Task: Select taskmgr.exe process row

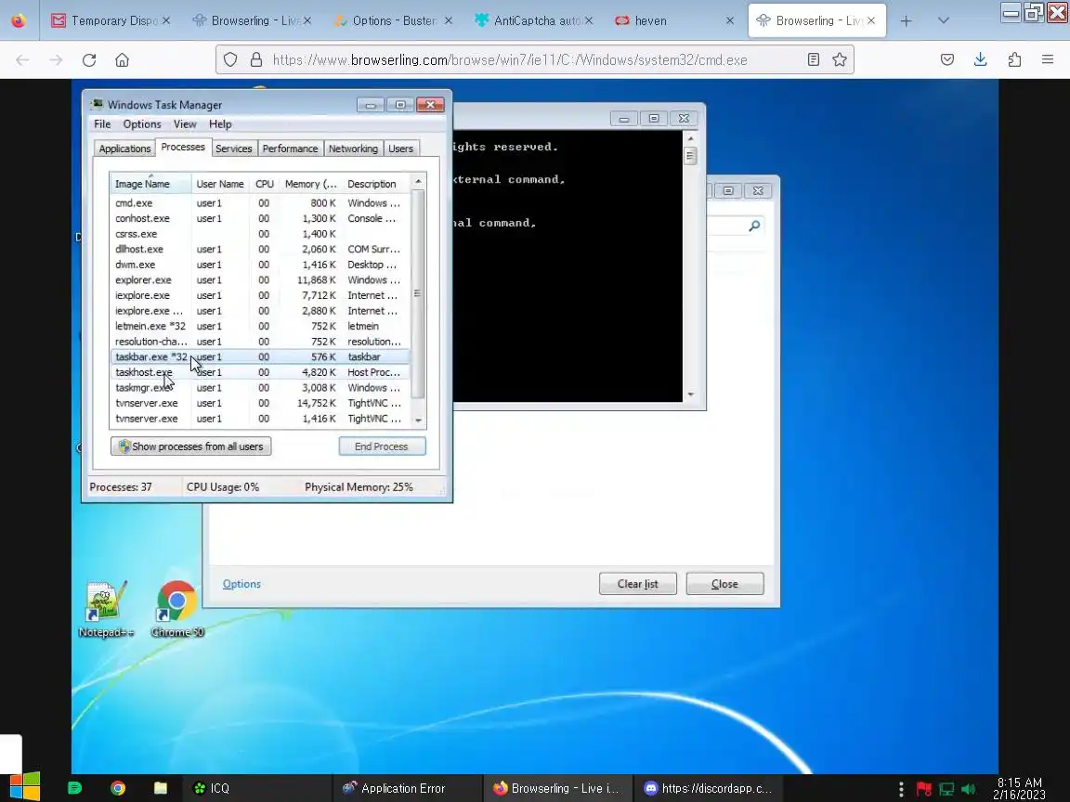Action: click(260, 388)
